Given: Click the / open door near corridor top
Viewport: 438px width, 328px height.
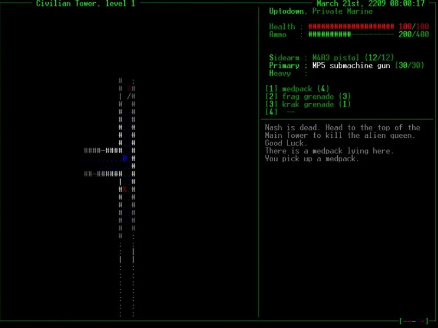Looking at the screenshot, I should 129,96.
